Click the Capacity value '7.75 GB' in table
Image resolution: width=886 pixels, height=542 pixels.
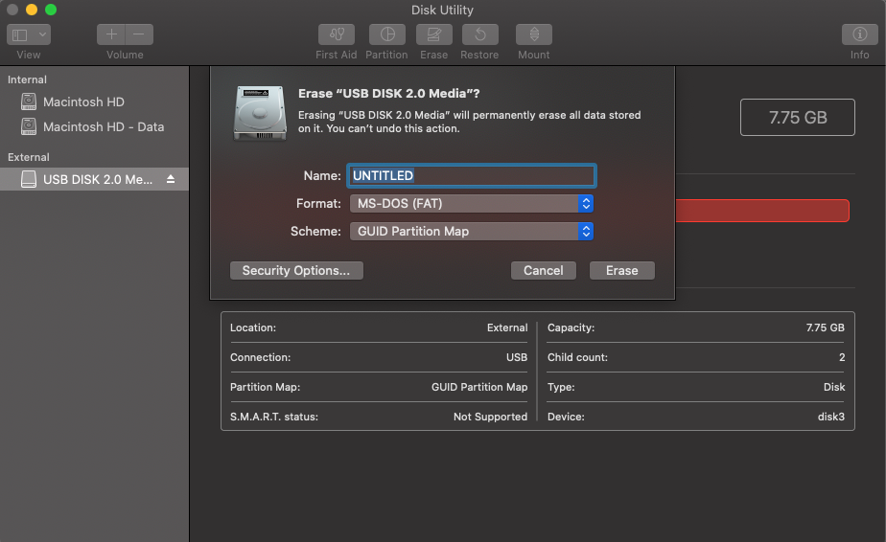coord(825,327)
